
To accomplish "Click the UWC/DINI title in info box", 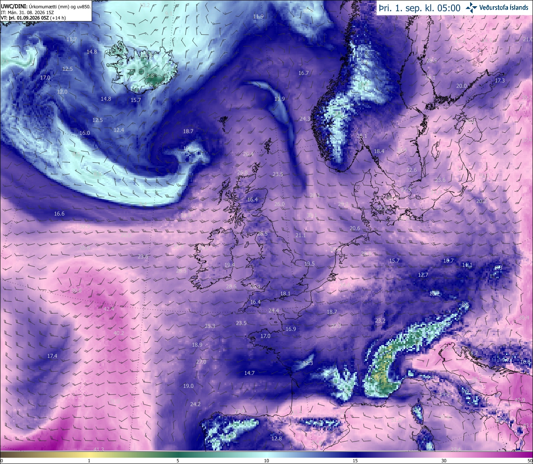I will (x=15, y=6).
